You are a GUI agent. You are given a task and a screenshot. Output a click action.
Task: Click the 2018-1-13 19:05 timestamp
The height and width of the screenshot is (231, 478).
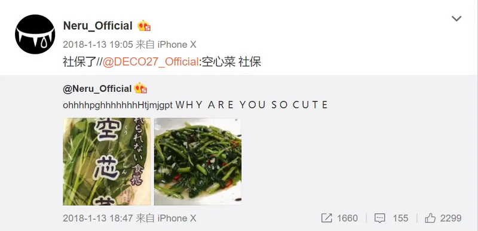(98, 45)
